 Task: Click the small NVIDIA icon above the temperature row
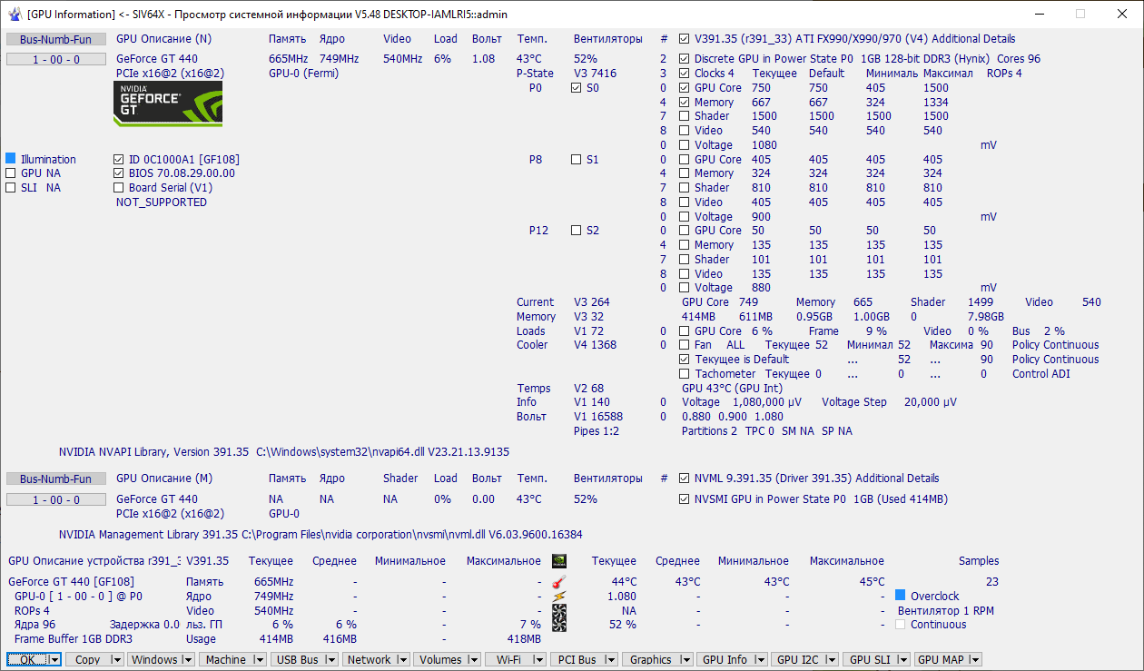coord(560,561)
